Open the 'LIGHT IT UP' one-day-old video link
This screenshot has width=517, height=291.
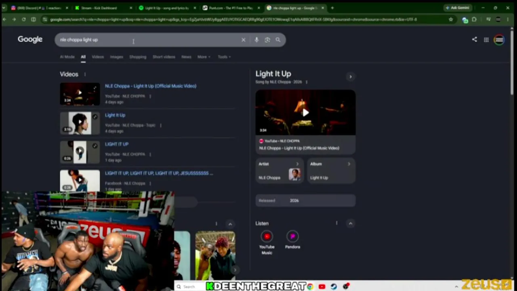(117, 144)
